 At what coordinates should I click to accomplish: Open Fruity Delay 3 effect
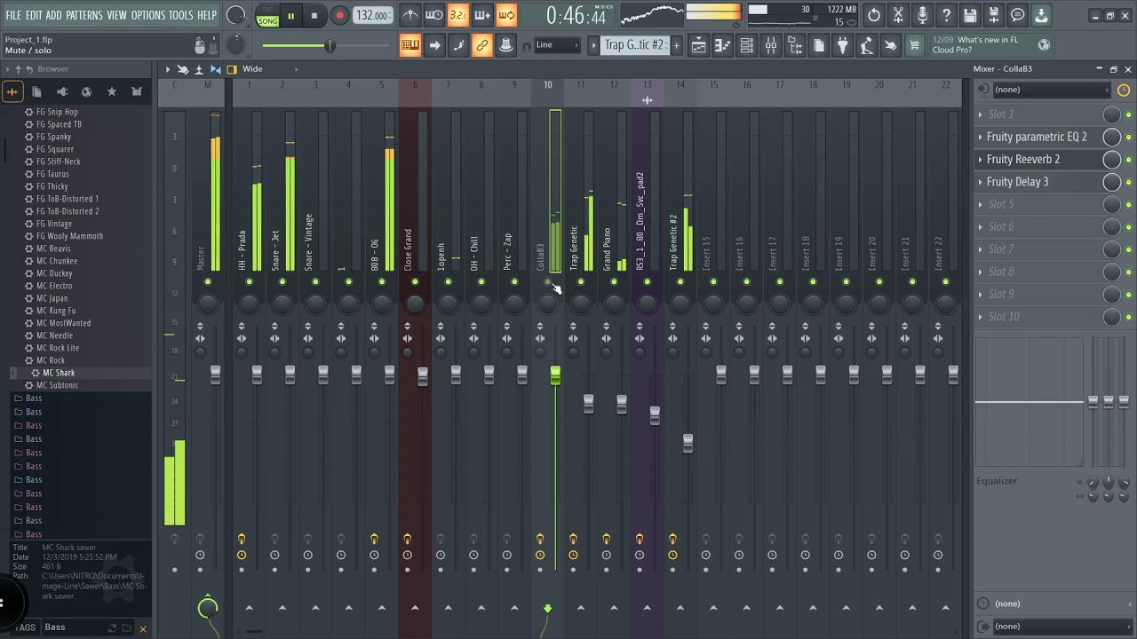(x=1017, y=182)
